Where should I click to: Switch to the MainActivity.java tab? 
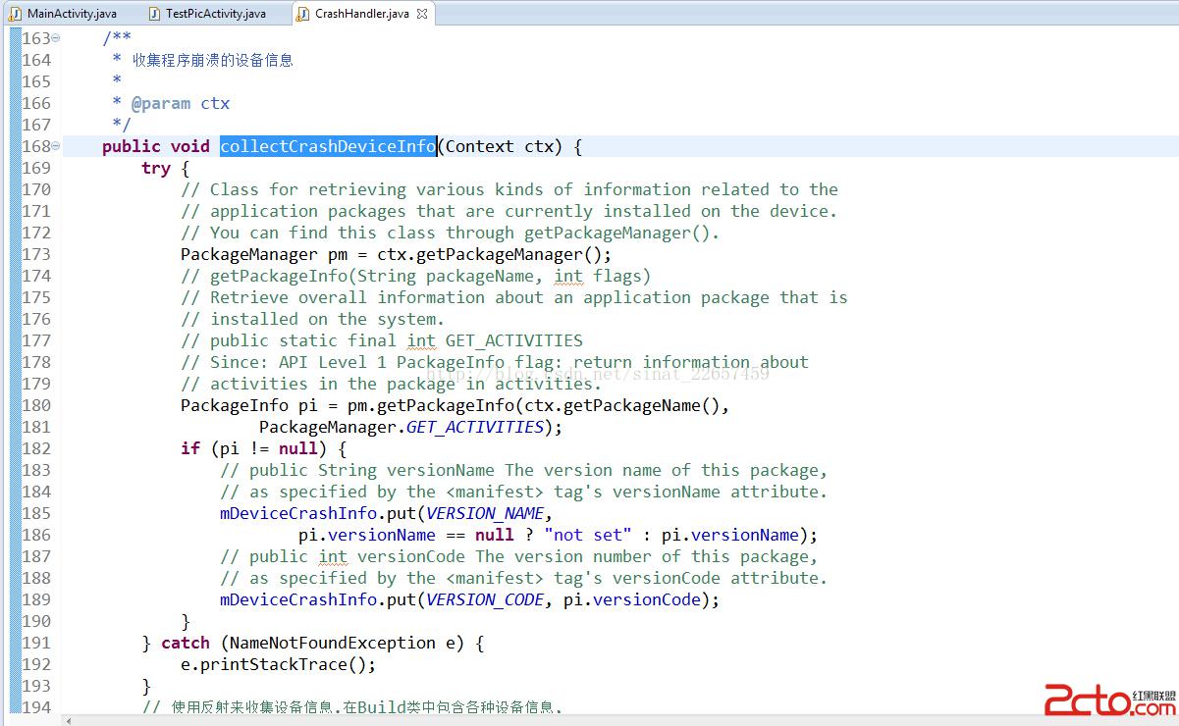(72, 13)
